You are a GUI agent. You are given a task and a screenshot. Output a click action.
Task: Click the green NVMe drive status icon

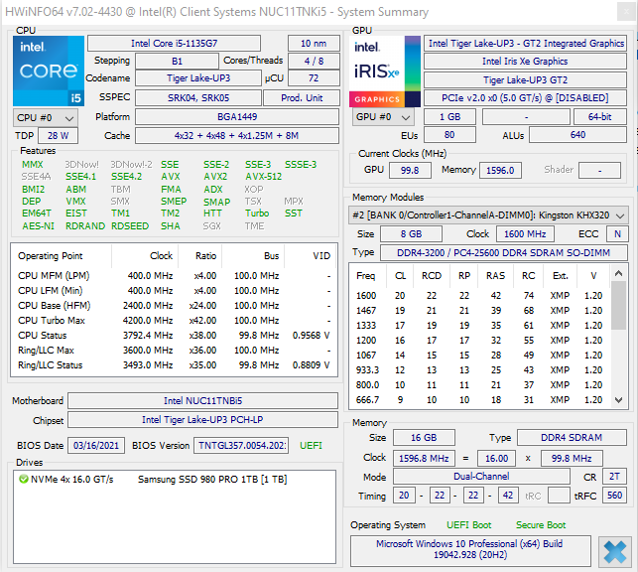[x=23, y=480]
